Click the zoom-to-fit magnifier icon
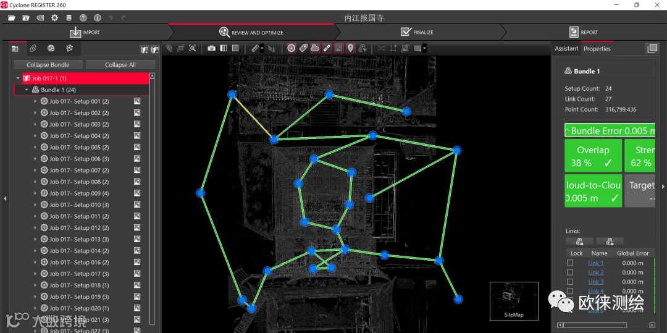Image resolution: width=667 pixels, height=333 pixels. pyautogui.click(x=193, y=48)
